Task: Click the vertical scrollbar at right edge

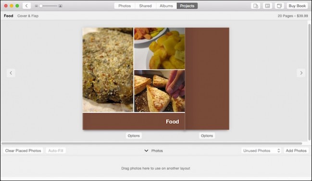Action: click(x=310, y=82)
